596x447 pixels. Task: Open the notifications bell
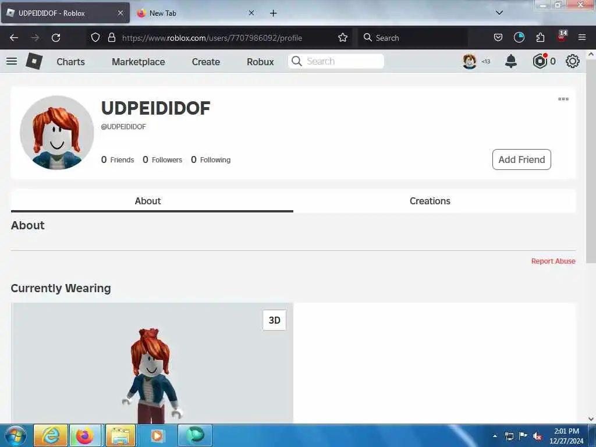point(511,61)
